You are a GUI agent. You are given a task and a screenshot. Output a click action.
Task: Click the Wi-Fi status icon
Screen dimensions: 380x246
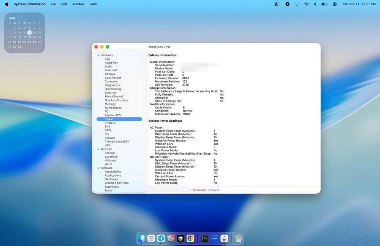[306, 4]
